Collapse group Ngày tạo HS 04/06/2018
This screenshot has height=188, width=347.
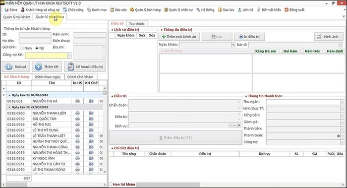pyautogui.click(x=9, y=95)
